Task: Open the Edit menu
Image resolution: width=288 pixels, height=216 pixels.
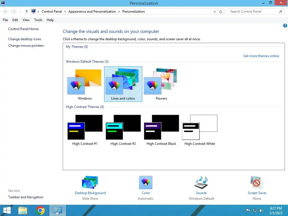Action: pos(15,20)
